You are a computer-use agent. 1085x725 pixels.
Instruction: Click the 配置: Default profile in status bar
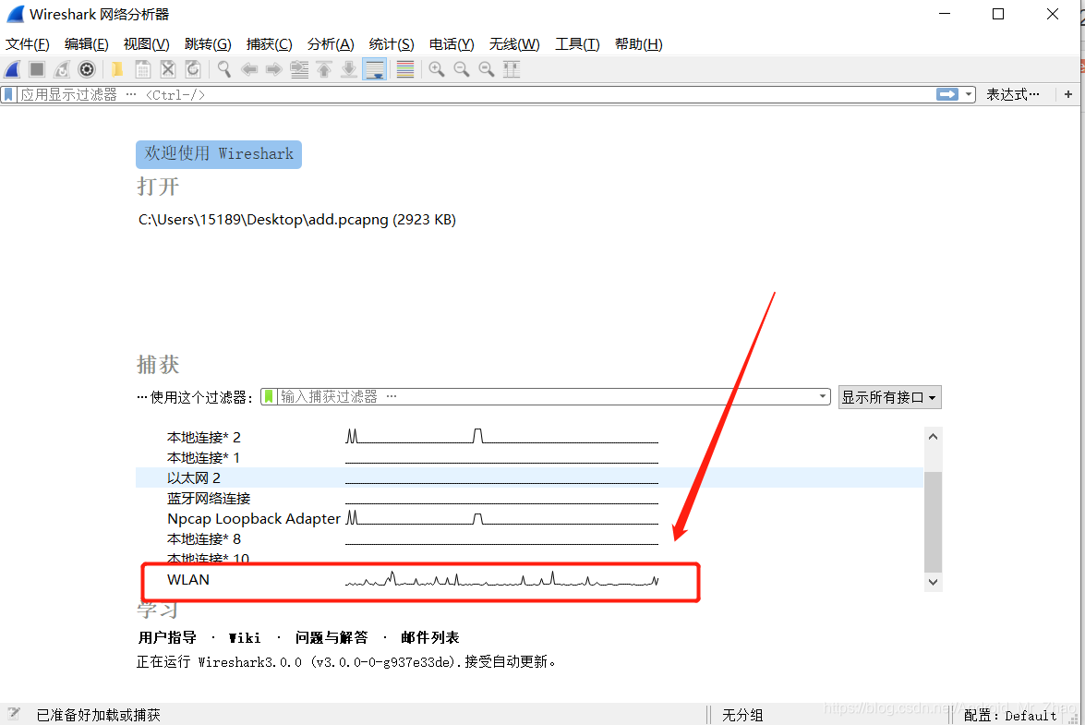point(1009,716)
